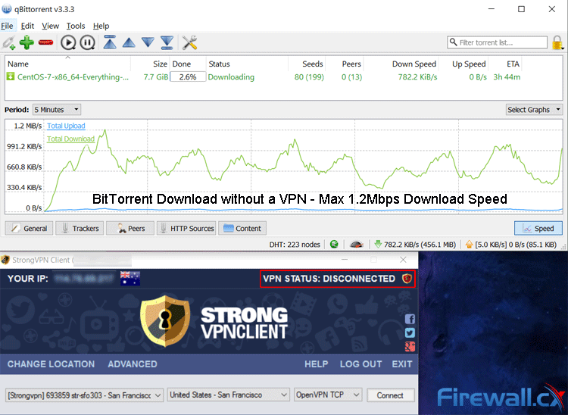The image size is (568, 415).
Task: Switch to the Trackers tab
Action: [80, 229]
